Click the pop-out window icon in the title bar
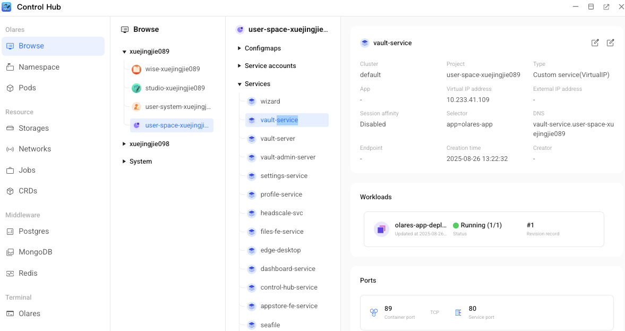The width and height of the screenshot is (625, 331). [x=606, y=7]
